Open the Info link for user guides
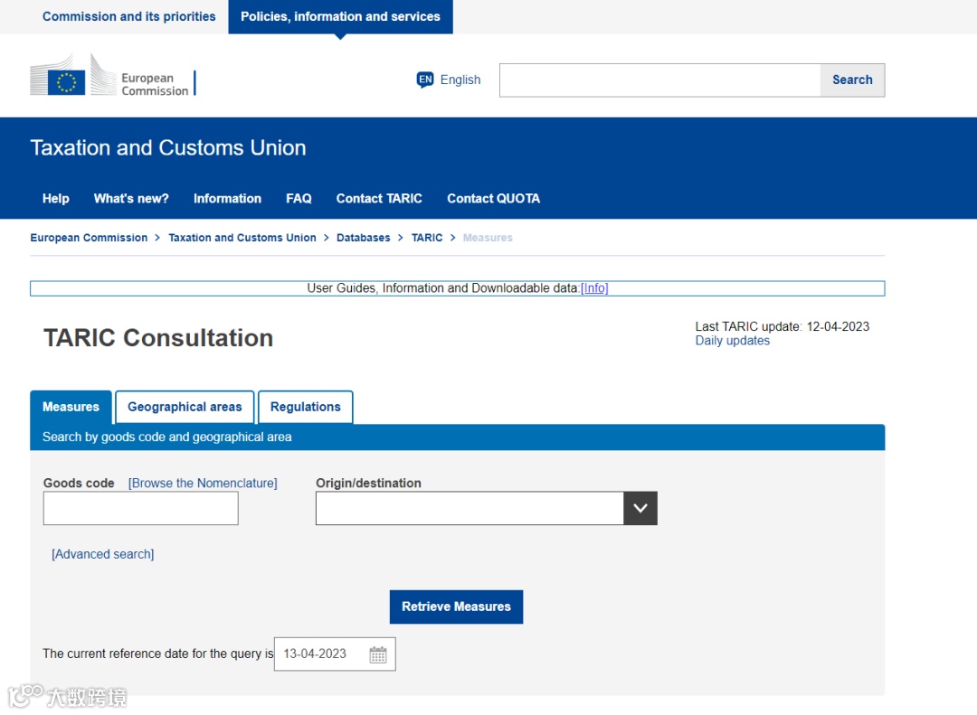Image resolution: width=977 pixels, height=715 pixels. [x=594, y=288]
